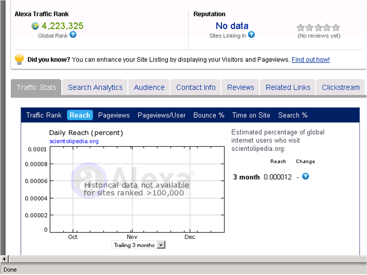Click the scientolipedia.org chart link

(74, 141)
